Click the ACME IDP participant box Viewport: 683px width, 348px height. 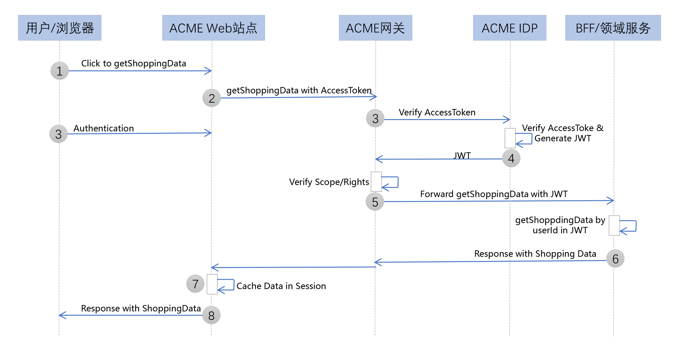click(x=509, y=28)
